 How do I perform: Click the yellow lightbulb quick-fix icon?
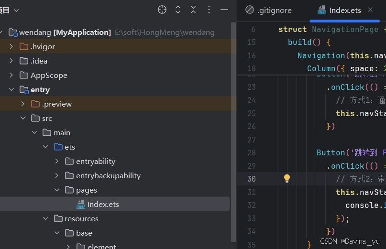coord(287,179)
